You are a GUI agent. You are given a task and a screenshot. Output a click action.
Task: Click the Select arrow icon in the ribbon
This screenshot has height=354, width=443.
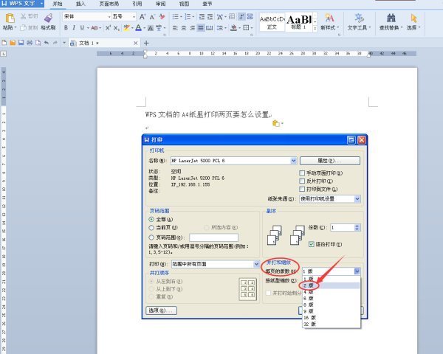tap(412, 18)
